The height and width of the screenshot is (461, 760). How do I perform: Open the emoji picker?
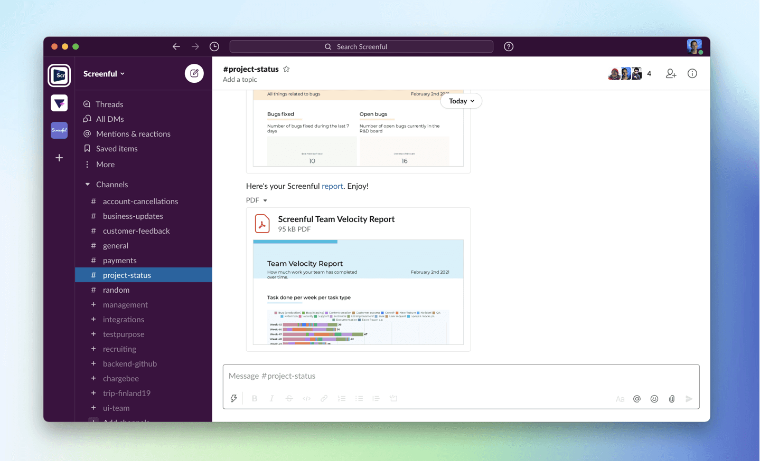pyautogui.click(x=654, y=399)
